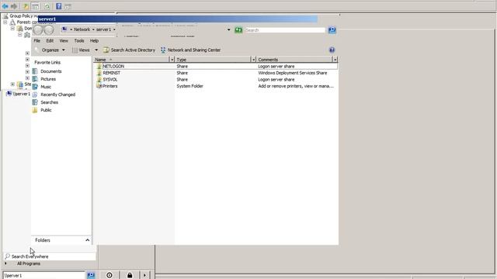The width and height of the screenshot is (497, 279).
Task: Expand the Folders pane chevron
Action: (x=88, y=240)
